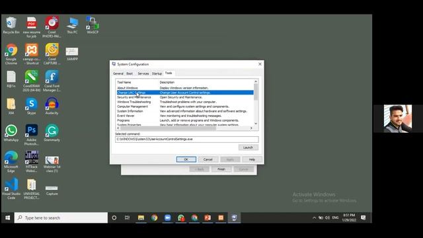The image size is (423, 238).
Task: Select the 'Computer Management' tool row
Action: [185, 106]
